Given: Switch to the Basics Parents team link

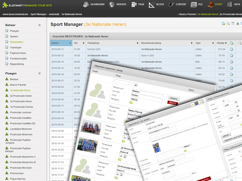Looking at the screenshot, I should point(187,14).
